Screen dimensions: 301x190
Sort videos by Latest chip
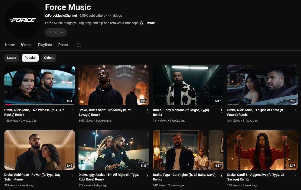pos(12,58)
